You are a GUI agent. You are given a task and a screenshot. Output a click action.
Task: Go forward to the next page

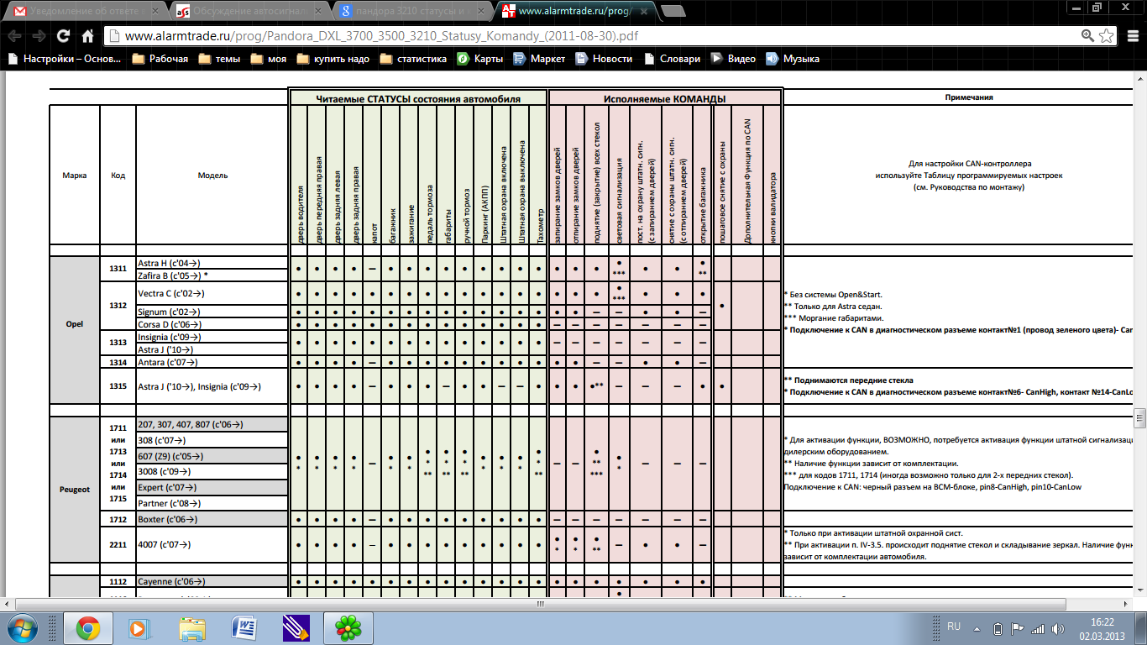click(39, 36)
